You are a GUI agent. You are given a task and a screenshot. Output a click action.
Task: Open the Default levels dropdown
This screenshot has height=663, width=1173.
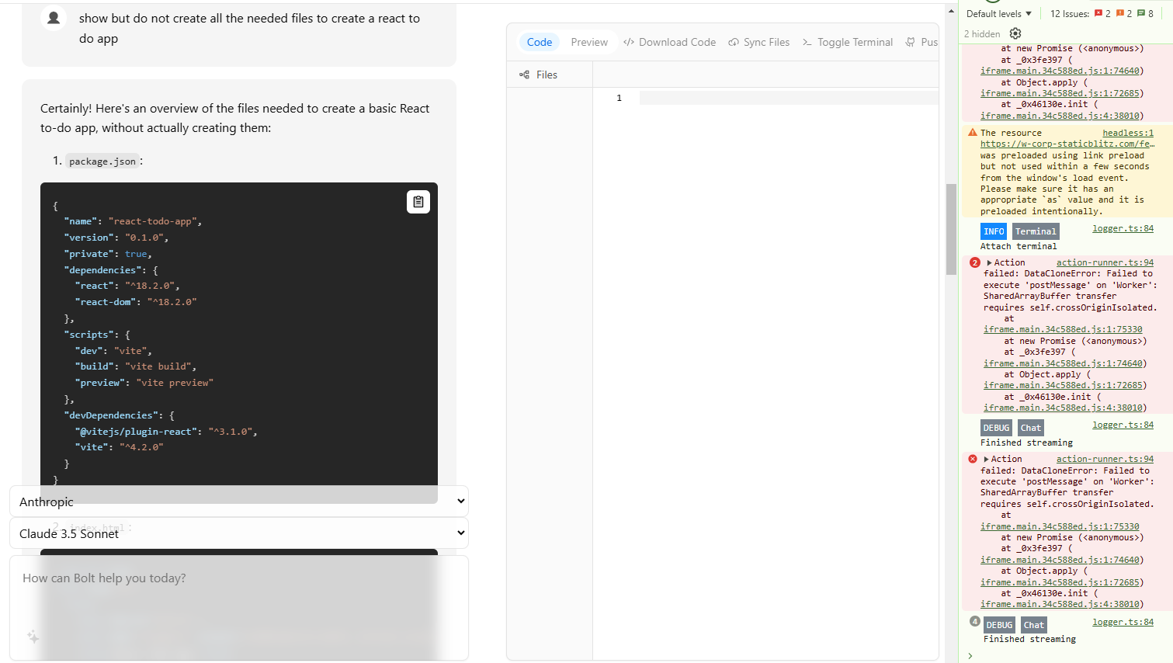tap(998, 13)
